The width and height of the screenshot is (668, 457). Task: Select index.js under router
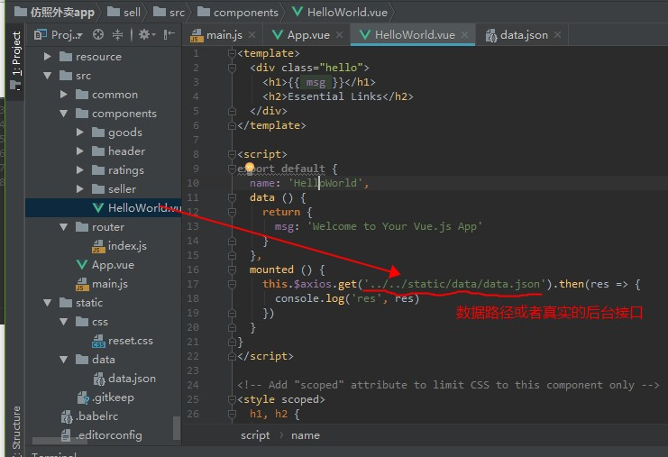click(119, 246)
